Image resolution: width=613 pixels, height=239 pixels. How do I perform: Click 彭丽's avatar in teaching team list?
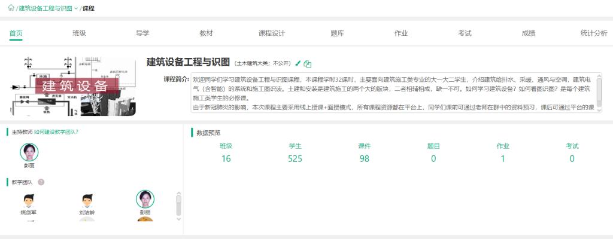coord(145,199)
